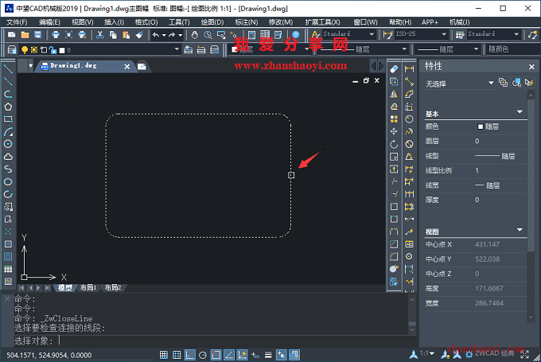Open the Standard text style dropdown

(x=372, y=34)
